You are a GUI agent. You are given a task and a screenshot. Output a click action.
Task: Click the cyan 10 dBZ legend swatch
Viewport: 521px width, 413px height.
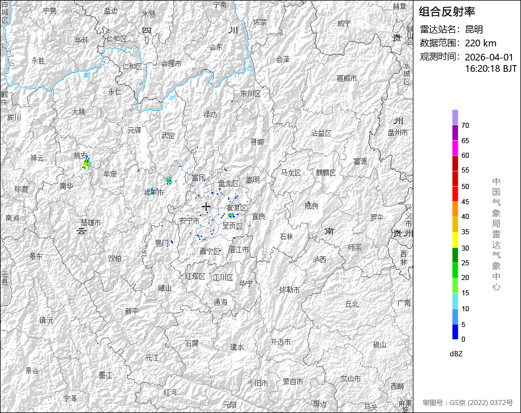(x=455, y=301)
